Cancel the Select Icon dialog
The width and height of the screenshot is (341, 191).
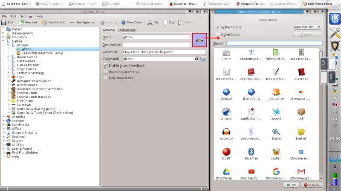(312, 185)
